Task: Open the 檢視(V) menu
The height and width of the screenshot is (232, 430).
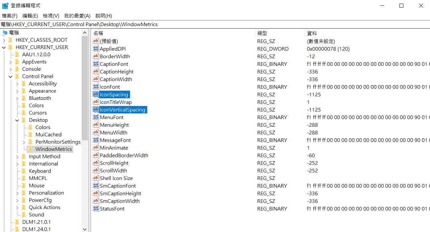Action: [x=51, y=16]
